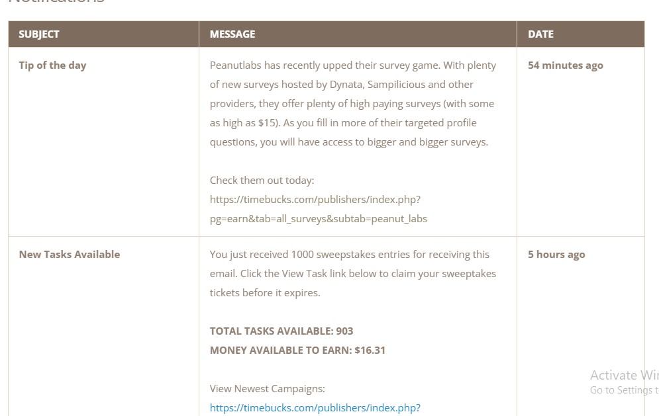
Task: Click the SUBJECT column header
Action: pyautogui.click(x=38, y=34)
